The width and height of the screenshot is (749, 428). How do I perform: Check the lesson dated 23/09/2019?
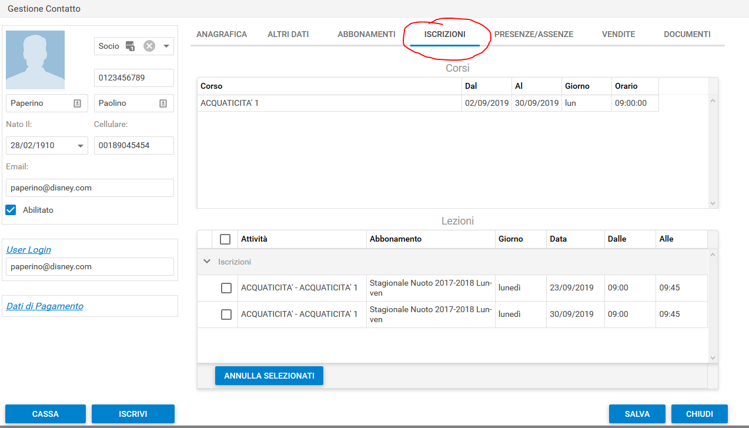[226, 288]
